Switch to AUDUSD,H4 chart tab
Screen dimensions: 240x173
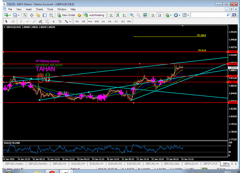(78, 164)
